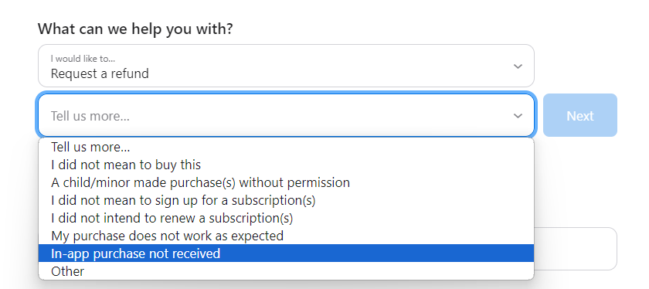The height and width of the screenshot is (289, 649).
Task: Choose the "Other" reason option
Action: pyautogui.click(x=286, y=271)
